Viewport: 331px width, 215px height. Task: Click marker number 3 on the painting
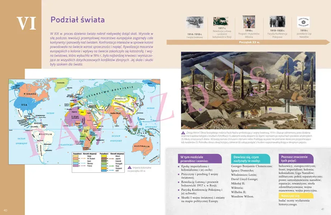pyautogui.click(x=270, y=108)
